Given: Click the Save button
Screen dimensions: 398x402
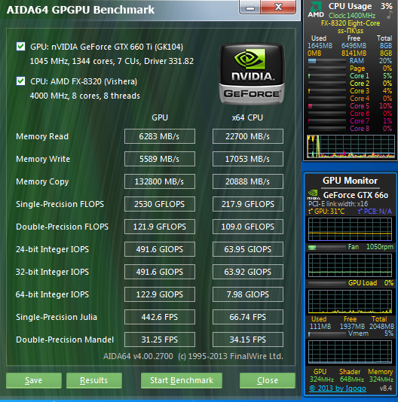Looking at the screenshot, I should click(34, 380).
